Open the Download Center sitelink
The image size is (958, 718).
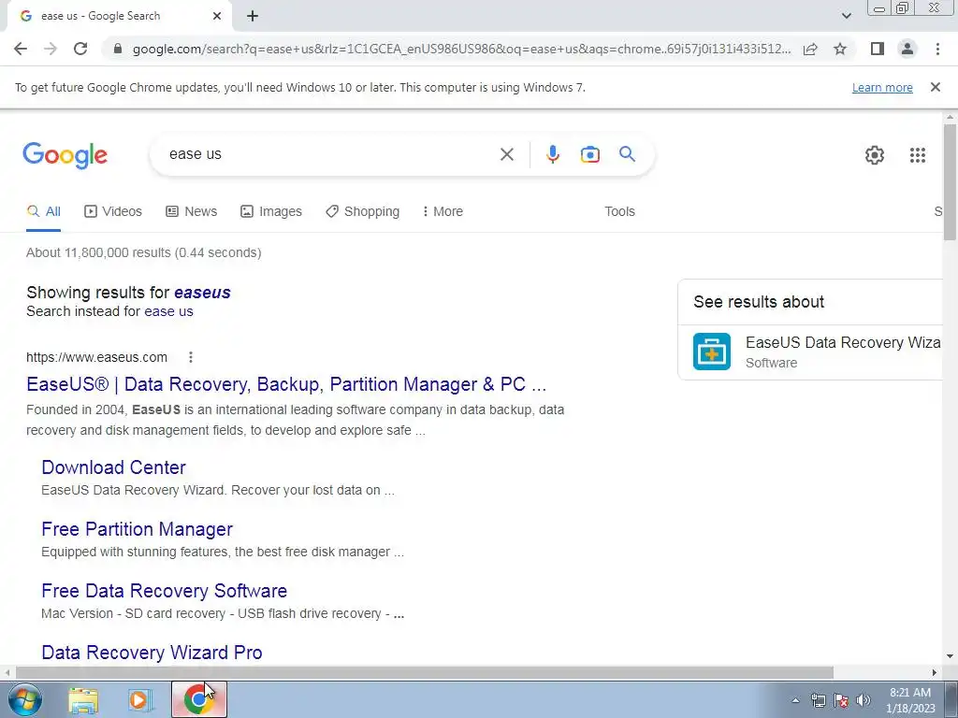(x=113, y=467)
